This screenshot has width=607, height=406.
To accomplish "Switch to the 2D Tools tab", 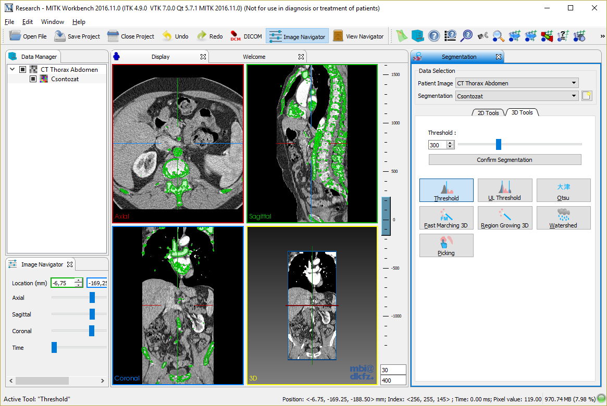I will click(488, 112).
